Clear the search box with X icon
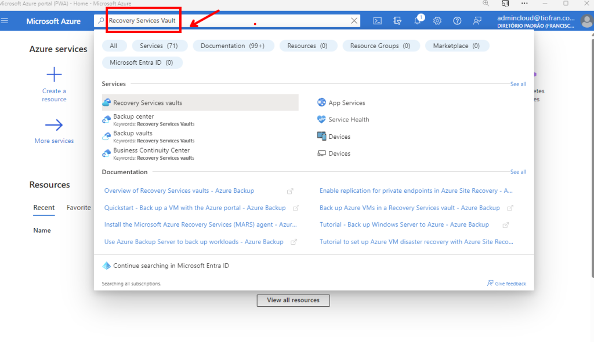Image resolution: width=594 pixels, height=342 pixels. pyautogui.click(x=354, y=21)
